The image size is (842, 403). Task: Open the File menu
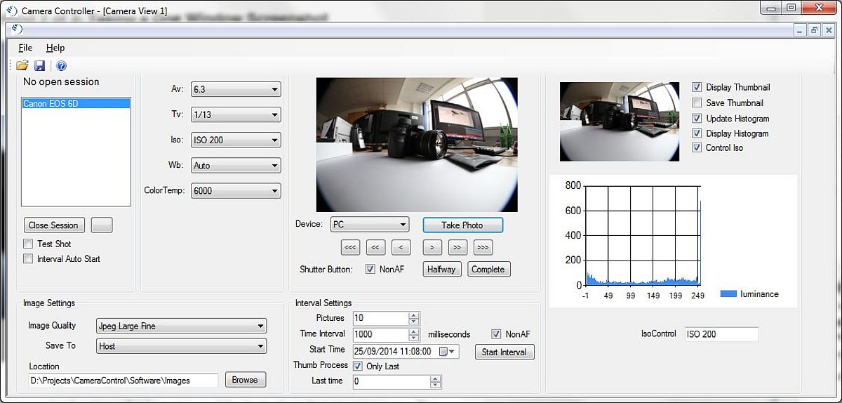tap(25, 48)
